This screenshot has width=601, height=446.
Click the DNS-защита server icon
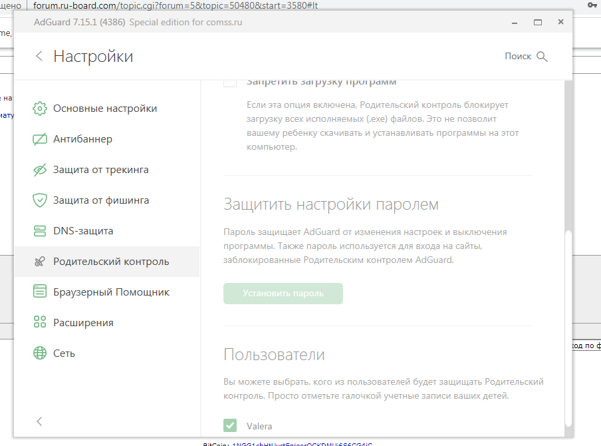(40, 231)
